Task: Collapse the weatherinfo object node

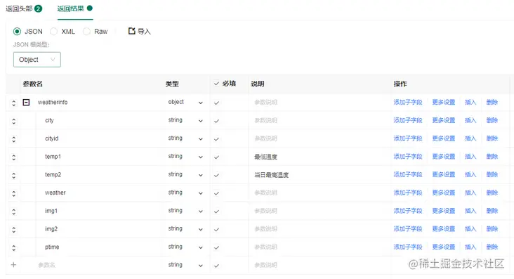Action: [x=26, y=103]
